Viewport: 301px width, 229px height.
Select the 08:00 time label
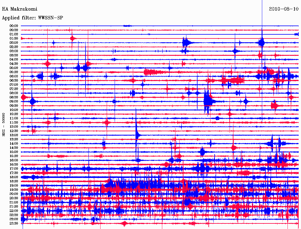coord(14,93)
